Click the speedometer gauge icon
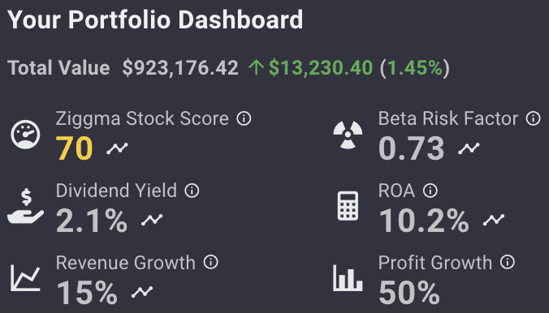Screen dimensions: 549x313 (x=25, y=135)
